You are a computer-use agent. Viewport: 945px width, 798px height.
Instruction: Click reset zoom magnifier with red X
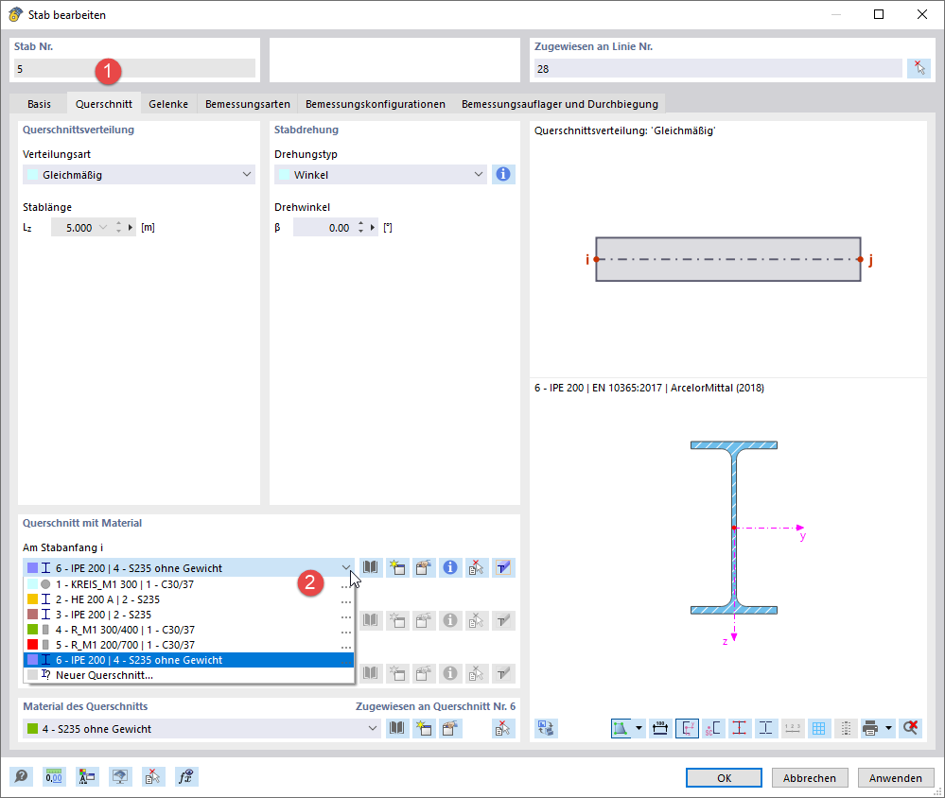911,728
